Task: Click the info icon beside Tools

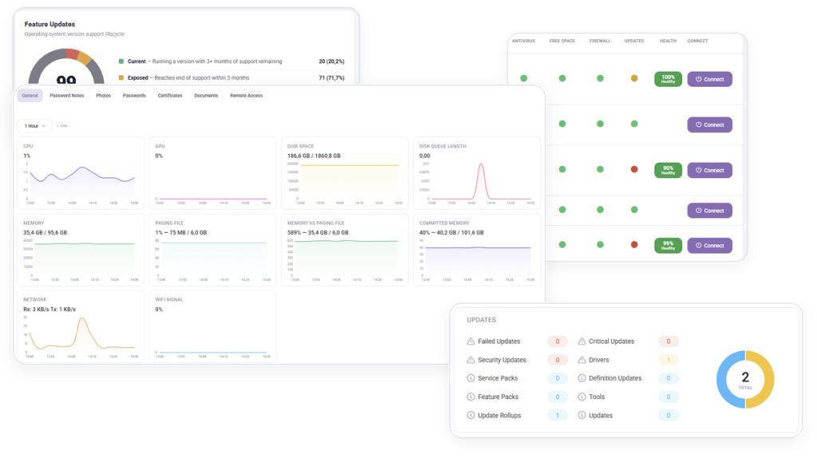Action: click(582, 397)
